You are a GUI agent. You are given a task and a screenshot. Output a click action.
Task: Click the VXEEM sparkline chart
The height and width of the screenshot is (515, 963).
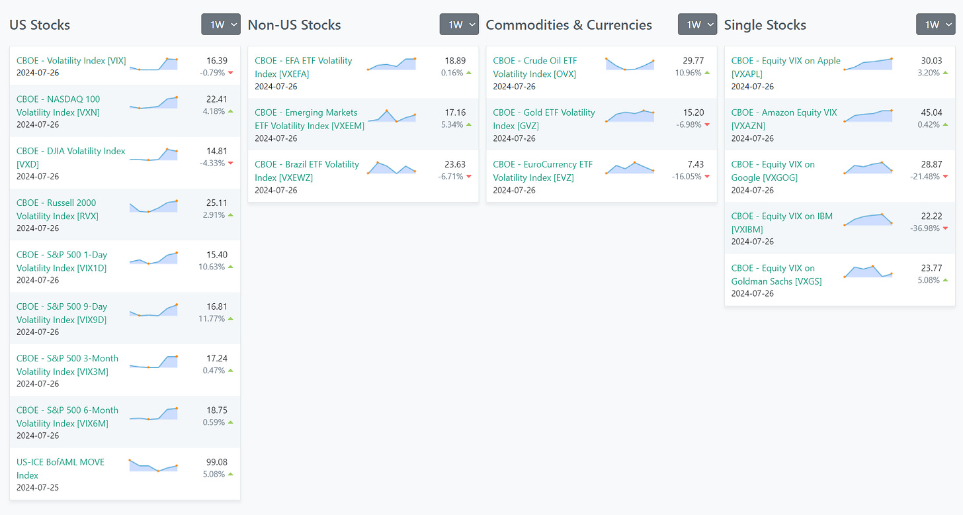(x=392, y=115)
